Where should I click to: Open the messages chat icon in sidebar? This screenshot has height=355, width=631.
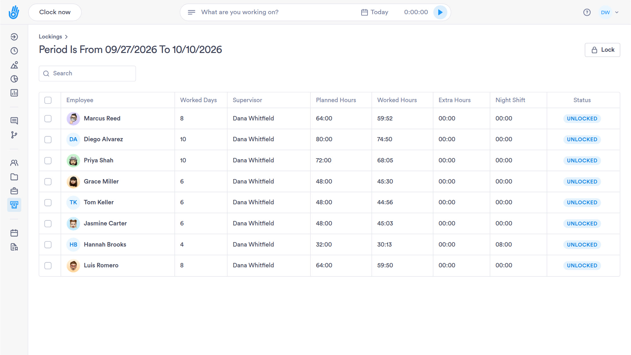coord(14,121)
